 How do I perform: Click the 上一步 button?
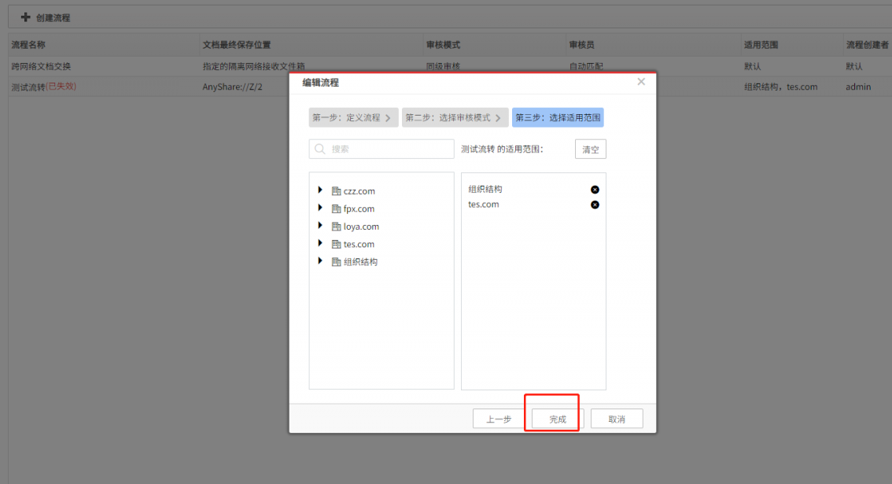click(x=499, y=419)
